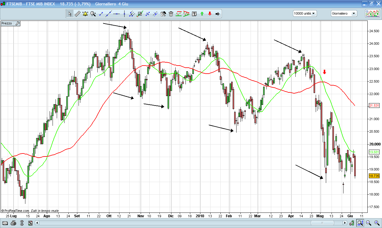The width and height of the screenshot is (382, 228).
Task: Click the zoom out magnifier at bottom right
Action: click(369, 223)
